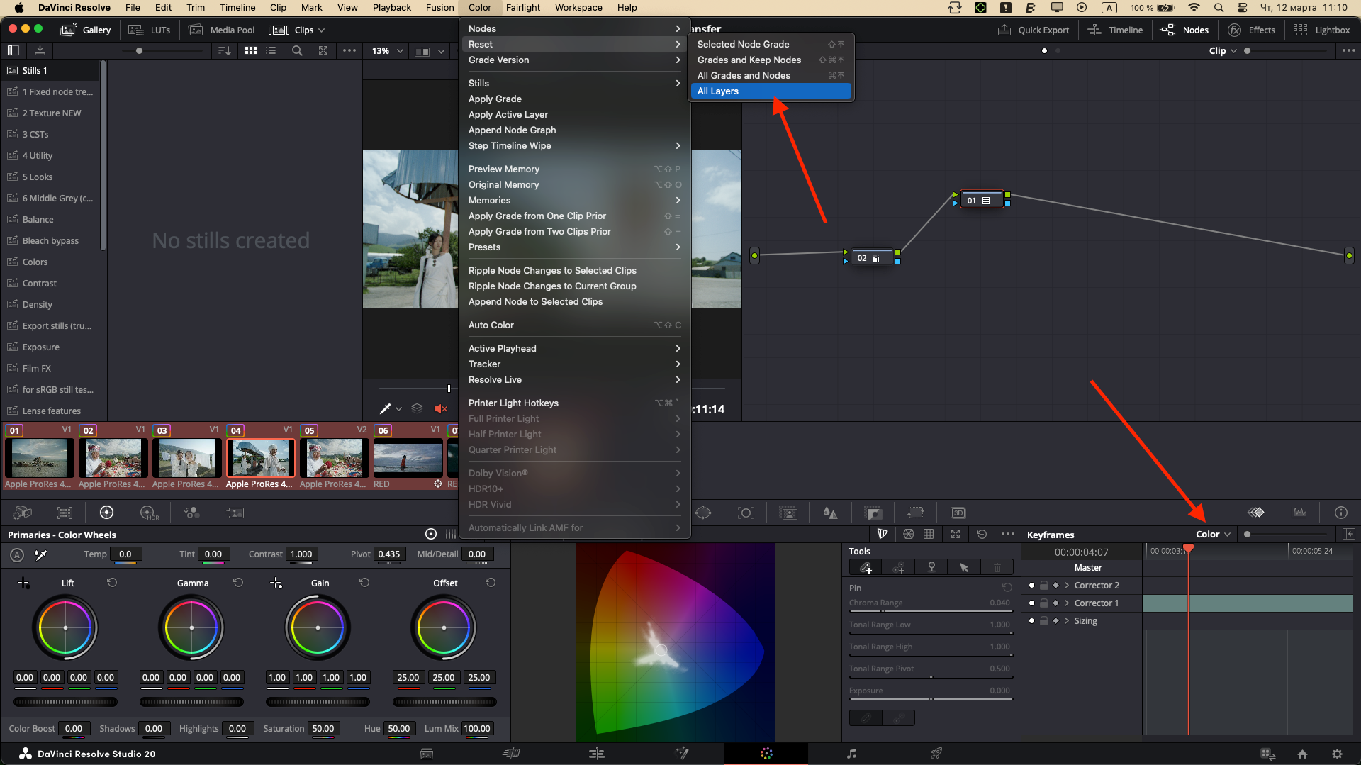Viewport: 1361px width, 765px height.
Task: Select the eyedropper picker in Primaries panel
Action: [x=40, y=555]
